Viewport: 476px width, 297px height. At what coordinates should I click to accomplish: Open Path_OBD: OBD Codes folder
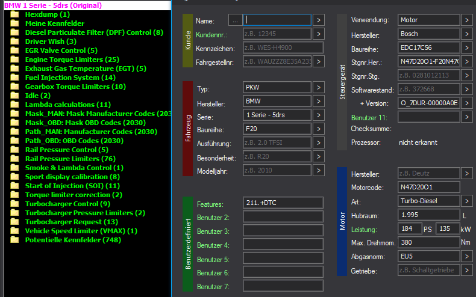[74, 141]
